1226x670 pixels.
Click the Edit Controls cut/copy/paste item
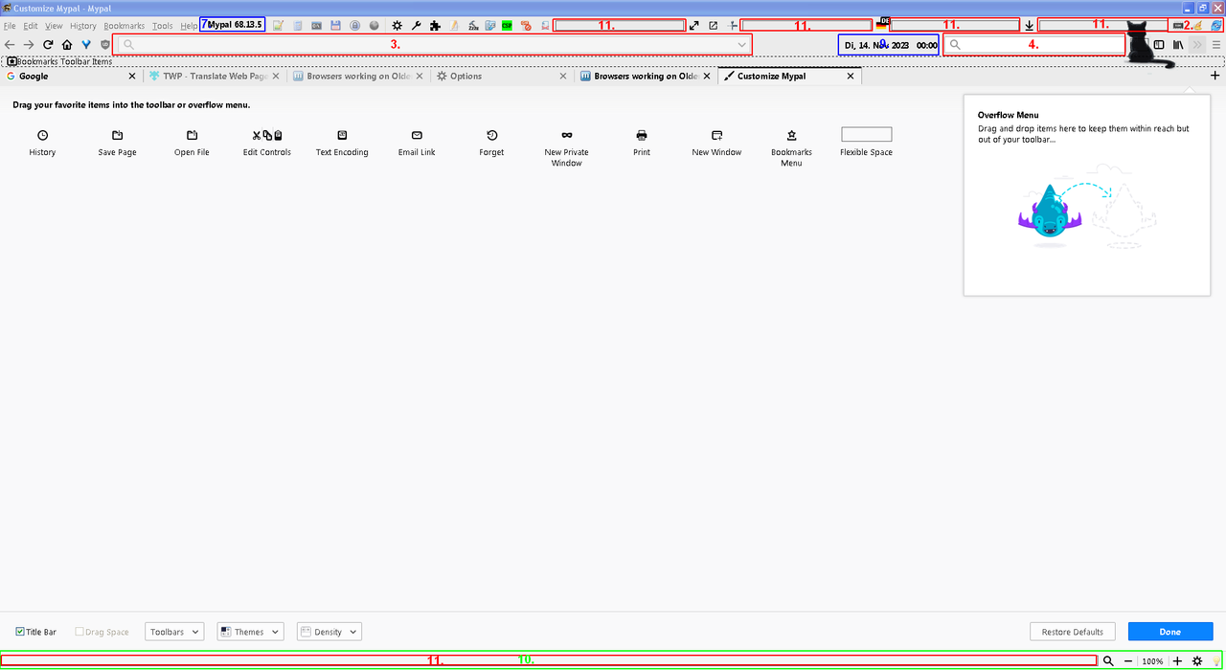(x=267, y=143)
